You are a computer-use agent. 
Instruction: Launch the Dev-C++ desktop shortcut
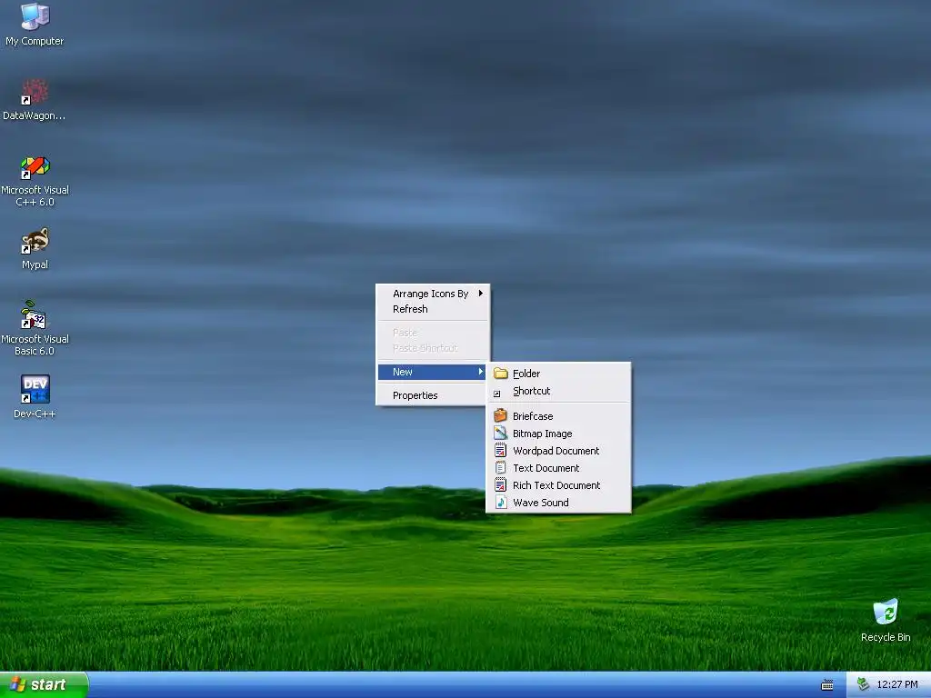[35, 389]
